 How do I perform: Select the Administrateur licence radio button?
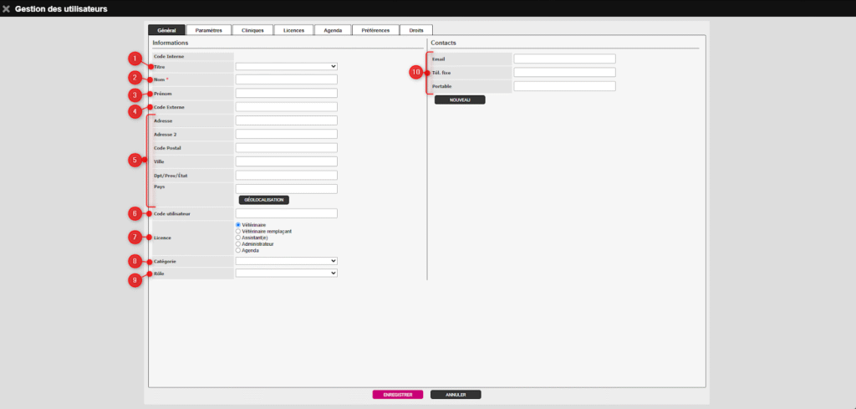tap(238, 243)
